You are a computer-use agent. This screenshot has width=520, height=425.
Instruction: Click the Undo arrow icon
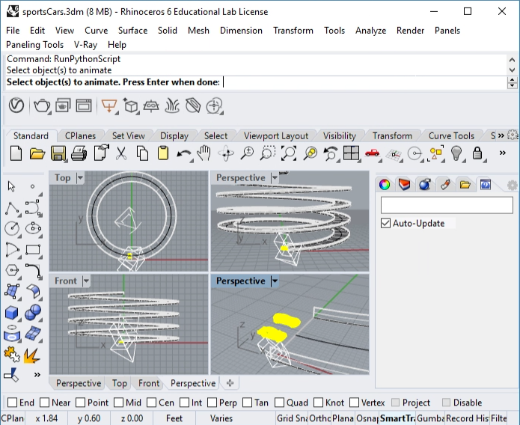184,154
